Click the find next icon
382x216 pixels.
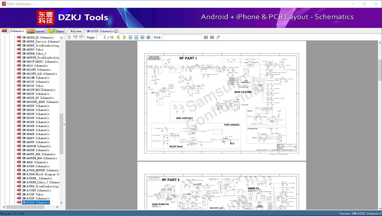(x=212, y=37)
